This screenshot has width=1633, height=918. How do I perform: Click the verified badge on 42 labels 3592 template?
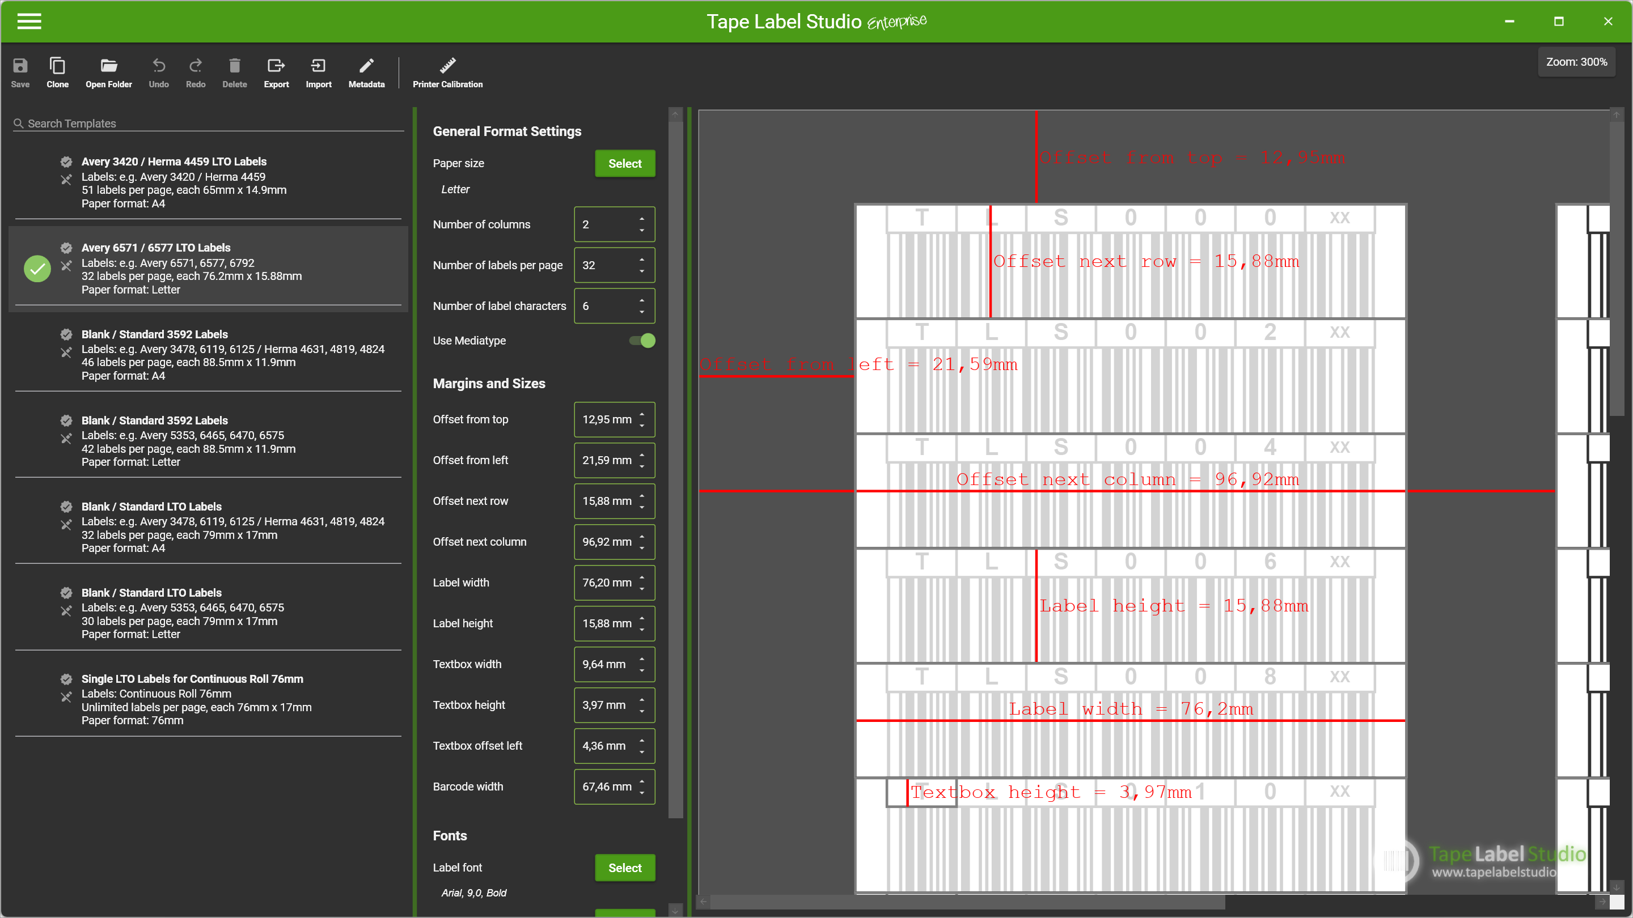pyautogui.click(x=66, y=420)
